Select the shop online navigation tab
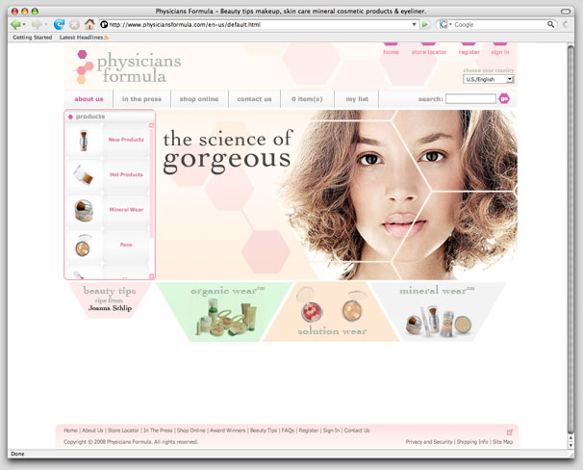Viewport: 583px width, 470px height. pyautogui.click(x=199, y=99)
